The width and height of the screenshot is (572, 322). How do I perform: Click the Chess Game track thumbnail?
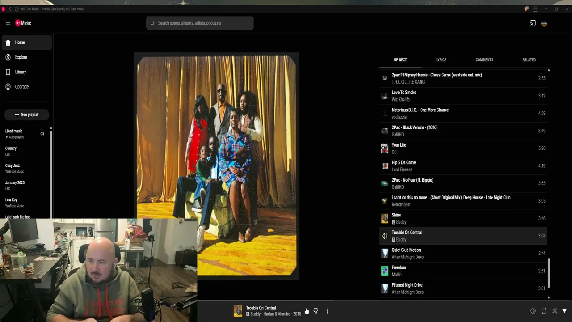click(x=384, y=78)
